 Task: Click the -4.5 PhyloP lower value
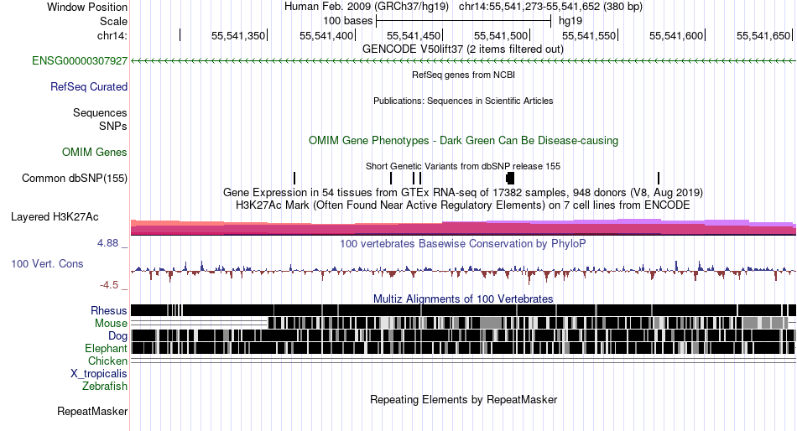pos(109,284)
